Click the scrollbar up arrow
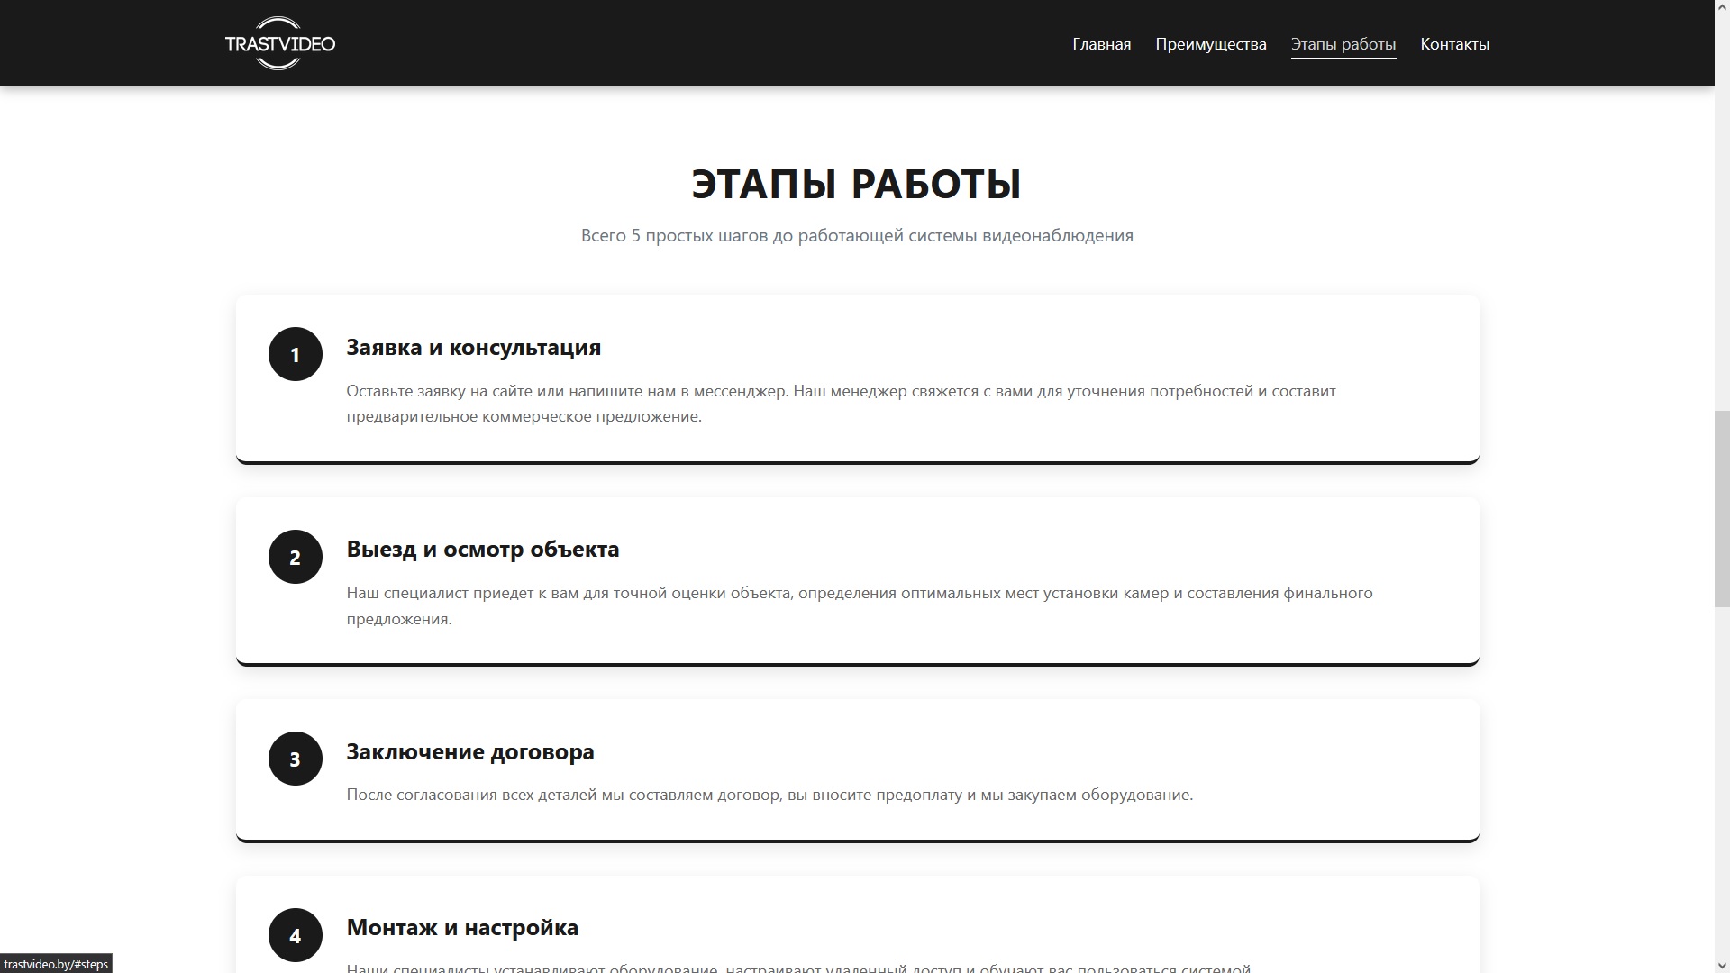Image resolution: width=1730 pixels, height=973 pixels. [x=1721, y=7]
